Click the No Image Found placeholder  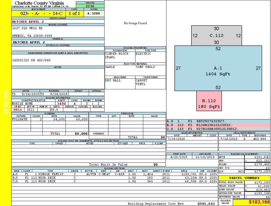(135, 23)
